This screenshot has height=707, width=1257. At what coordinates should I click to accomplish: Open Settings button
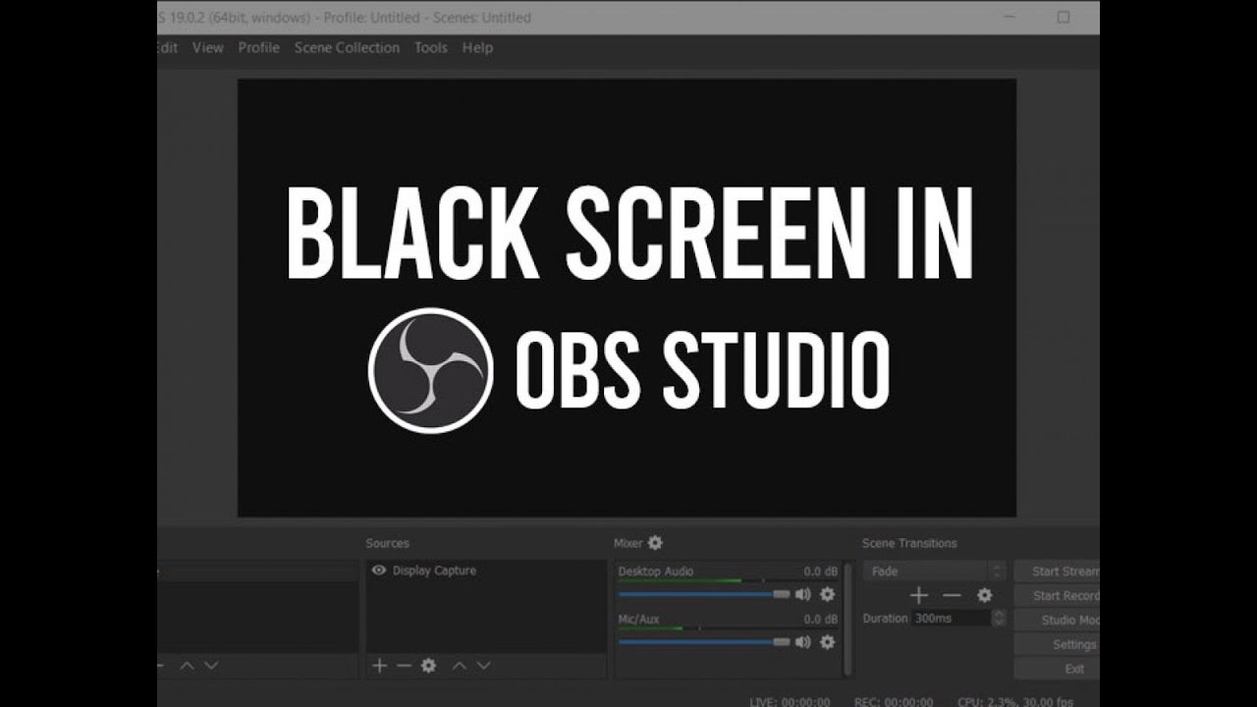click(1057, 645)
